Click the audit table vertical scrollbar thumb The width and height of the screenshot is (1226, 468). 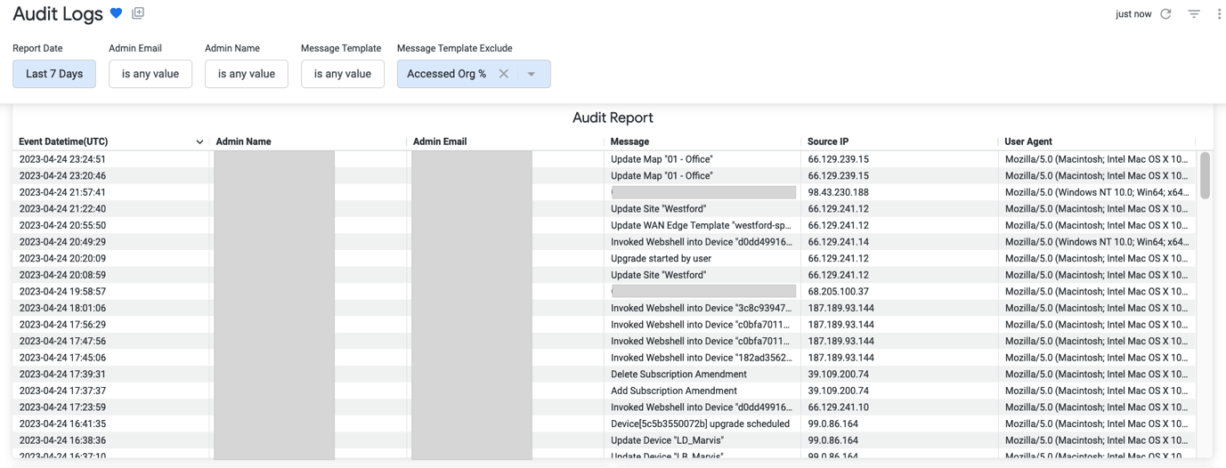coord(1205,174)
